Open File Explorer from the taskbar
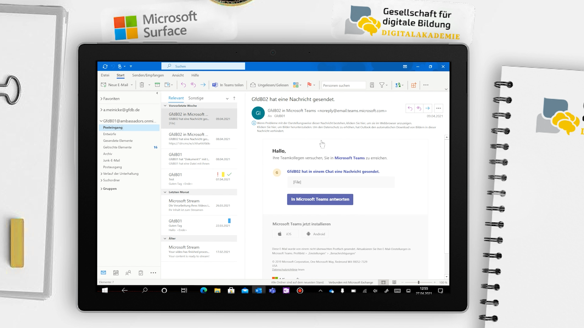The image size is (584, 328). [x=217, y=291]
